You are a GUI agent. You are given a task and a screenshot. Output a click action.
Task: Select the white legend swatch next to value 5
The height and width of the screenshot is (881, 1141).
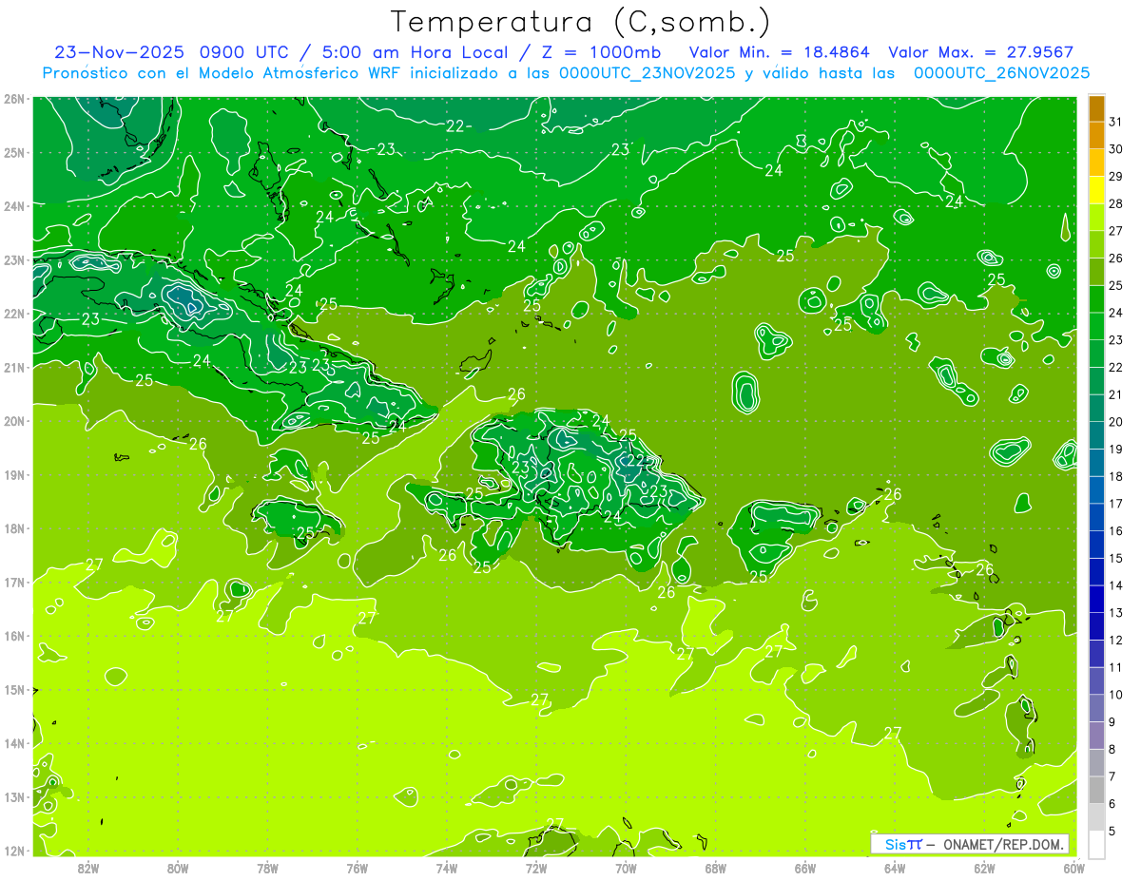pos(1096,843)
